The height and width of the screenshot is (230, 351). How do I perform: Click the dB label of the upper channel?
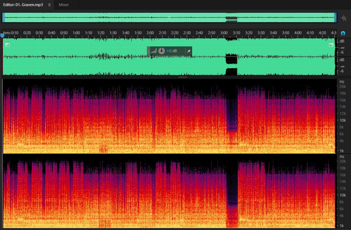(x=342, y=41)
